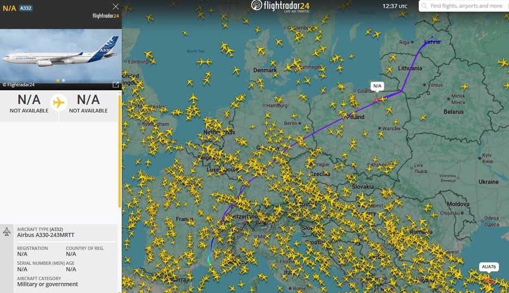Click the Riga city marker on map
509x293 pixels.
pos(412,42)
